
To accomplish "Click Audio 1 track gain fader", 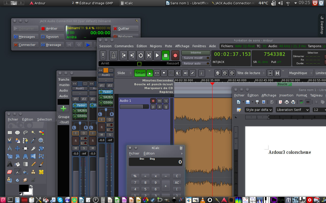I will coord(134,107).
